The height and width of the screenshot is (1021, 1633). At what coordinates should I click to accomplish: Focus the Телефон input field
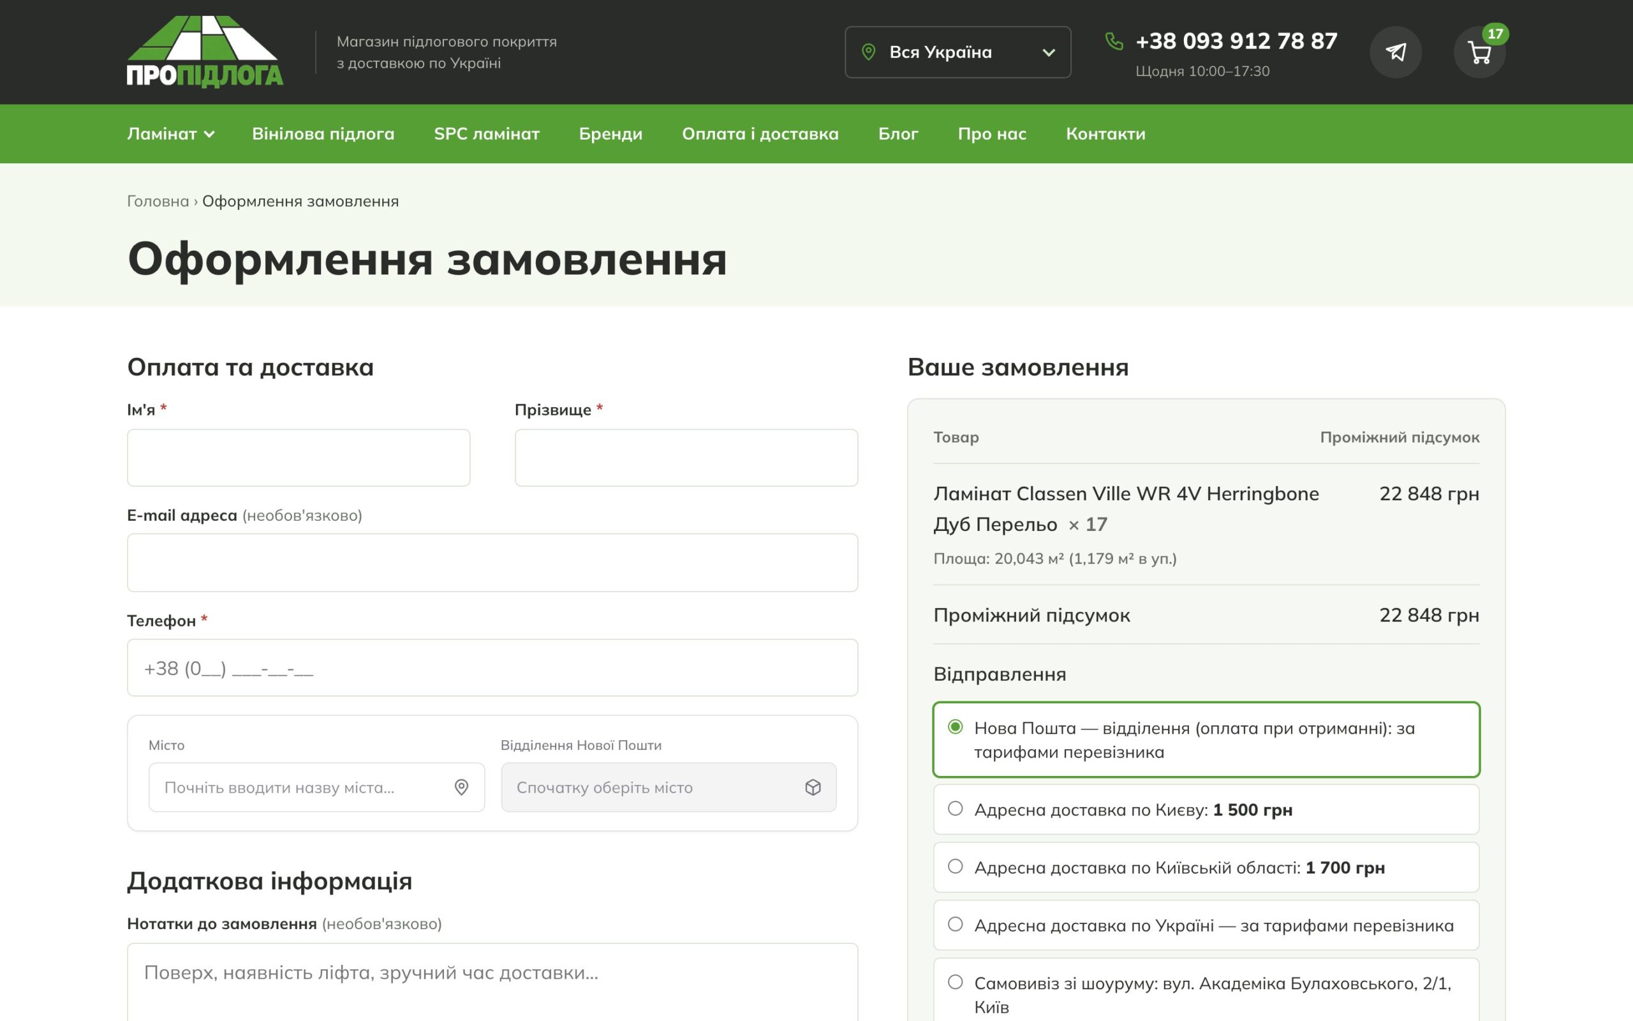492,668
